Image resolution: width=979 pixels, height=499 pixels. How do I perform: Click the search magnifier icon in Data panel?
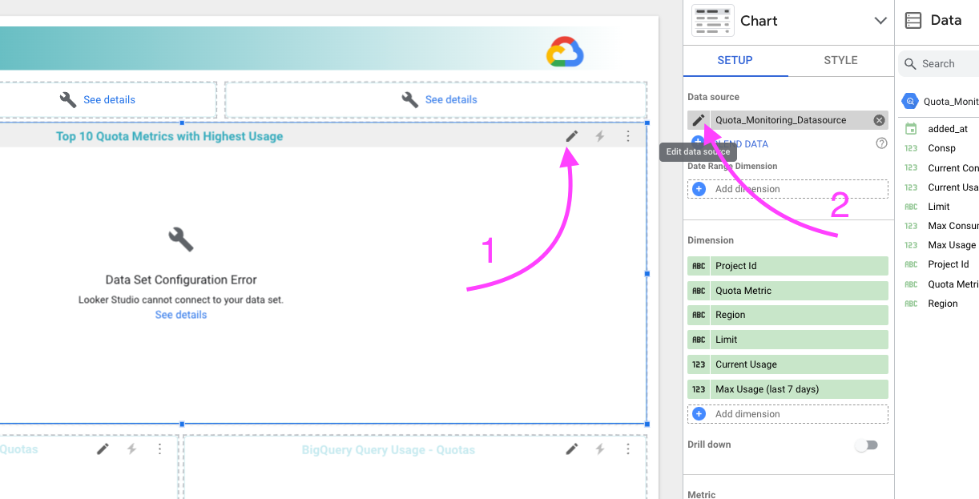(910, 63)
